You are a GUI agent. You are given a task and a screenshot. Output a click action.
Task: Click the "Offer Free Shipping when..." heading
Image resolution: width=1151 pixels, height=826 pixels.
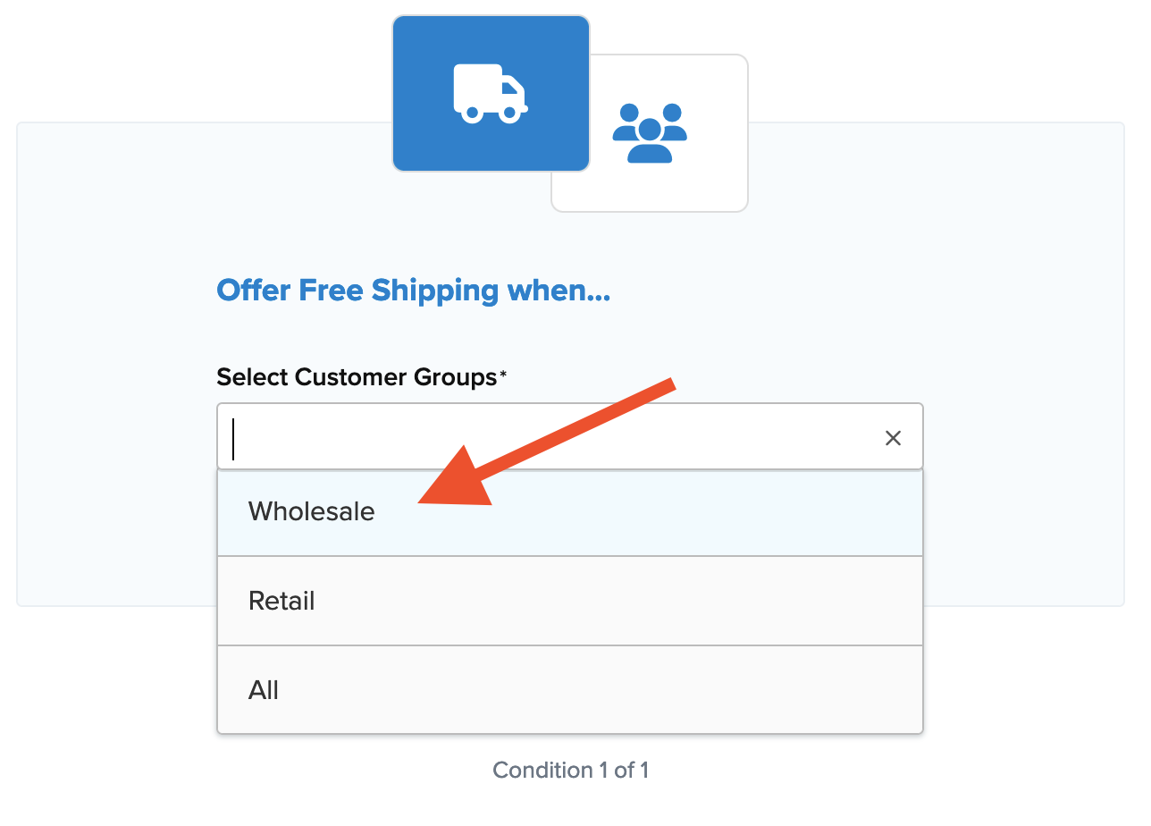click(413, 291)
